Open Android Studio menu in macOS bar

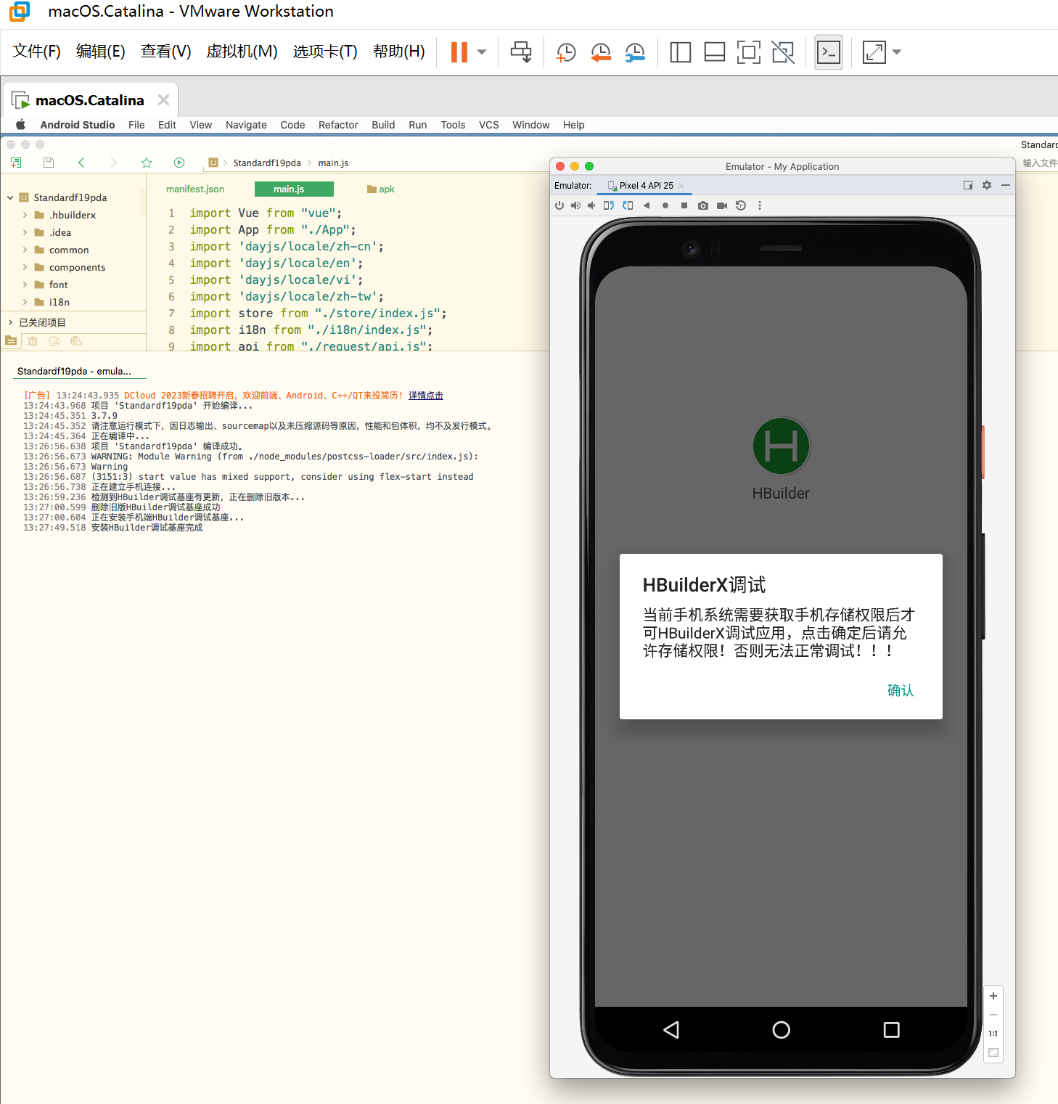point(78,125)
